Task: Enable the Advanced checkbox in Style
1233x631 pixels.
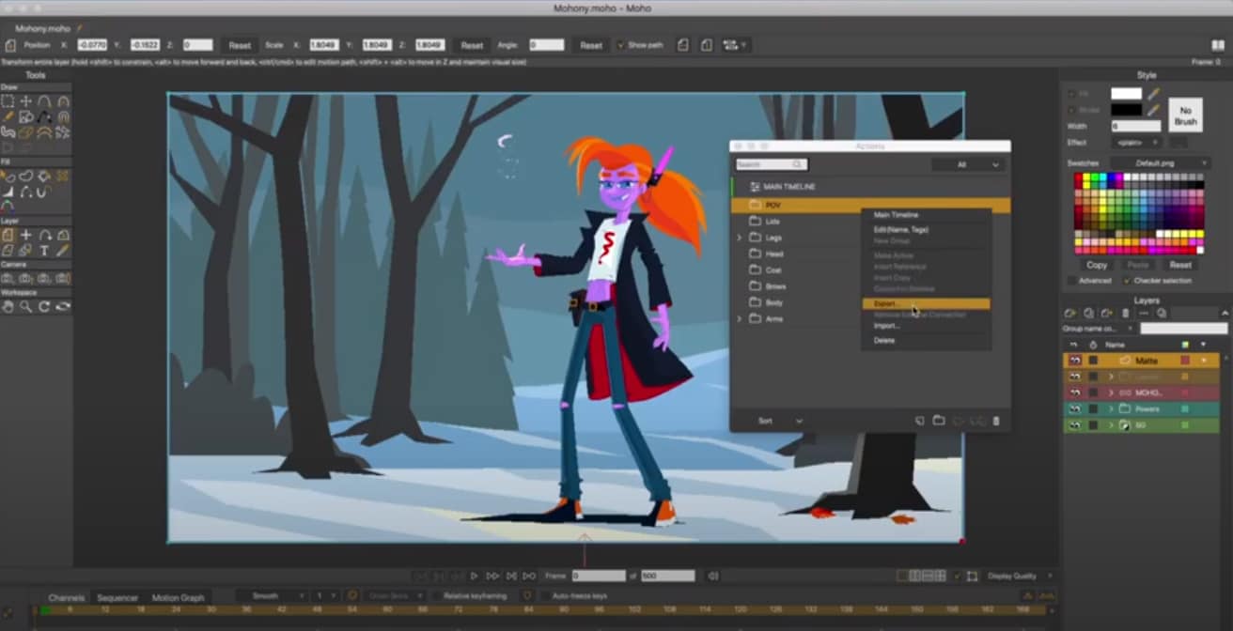Action: click(x=1071, y=281)
